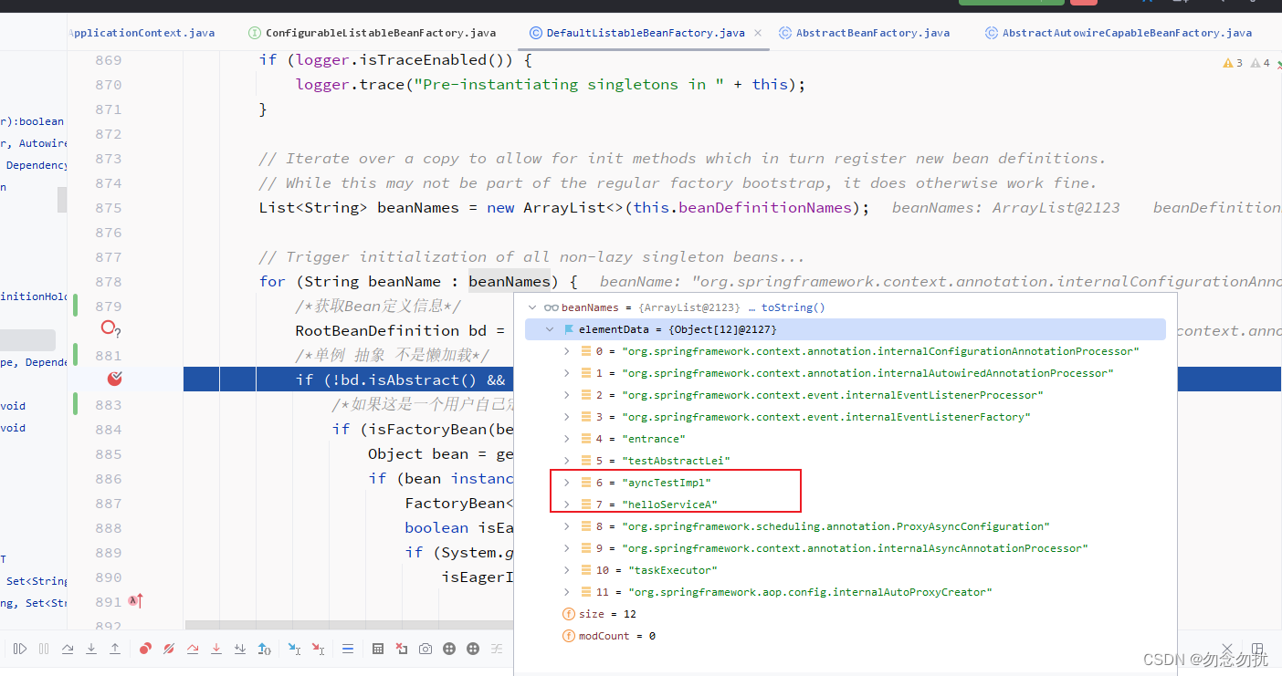
Task: Click the Step Out arrow icon
Action: click(115, 649)
